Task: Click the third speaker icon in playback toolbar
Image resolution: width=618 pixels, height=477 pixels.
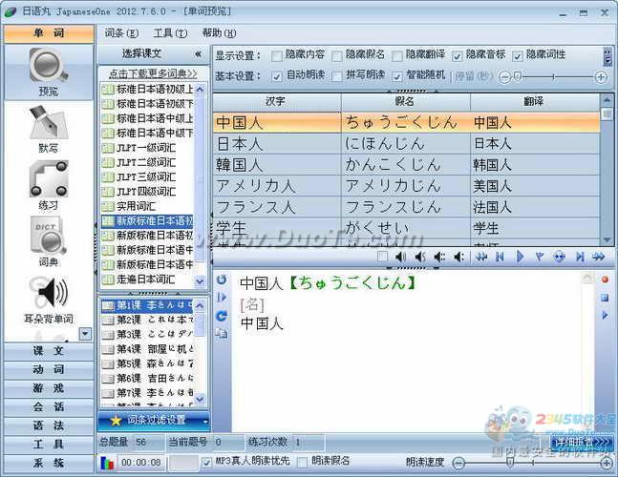Action: 439,257
